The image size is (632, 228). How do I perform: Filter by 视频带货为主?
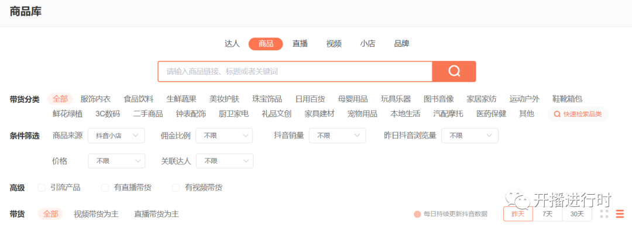click(x=96, y=214)
